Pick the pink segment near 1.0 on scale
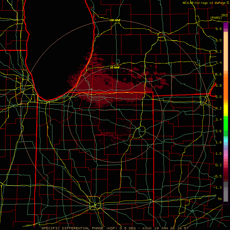Screen dimensions: 230x230 [x=226, y=155]
